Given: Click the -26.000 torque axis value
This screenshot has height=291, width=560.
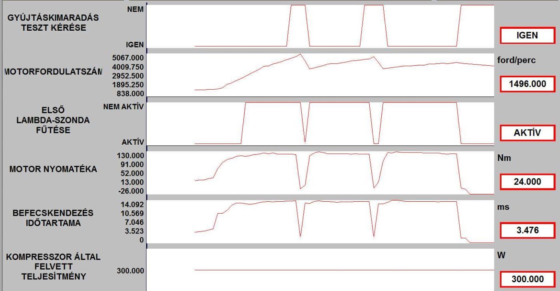Looking at the screenshot, I should 130,191.
